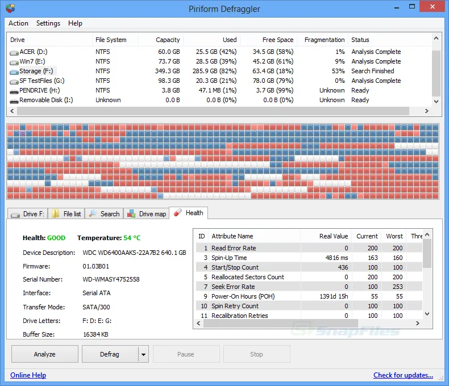Click the Defrag button

pyautogui.click(x=110, y=354)
